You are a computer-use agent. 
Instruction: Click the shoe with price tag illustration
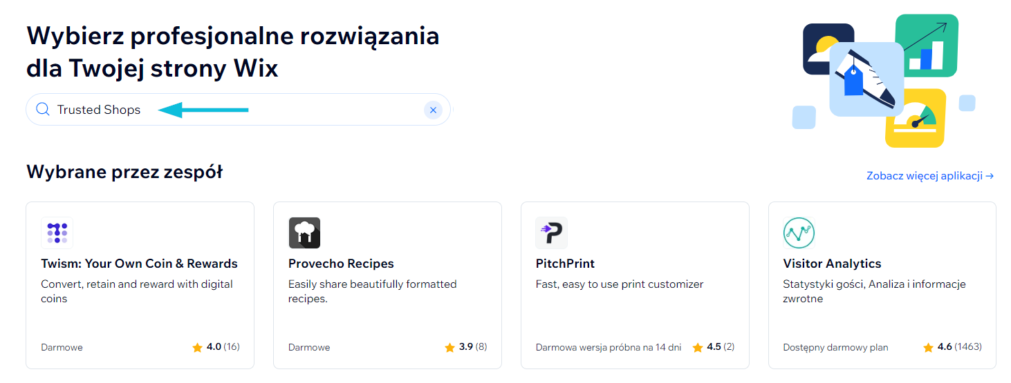tap(866, 79)
